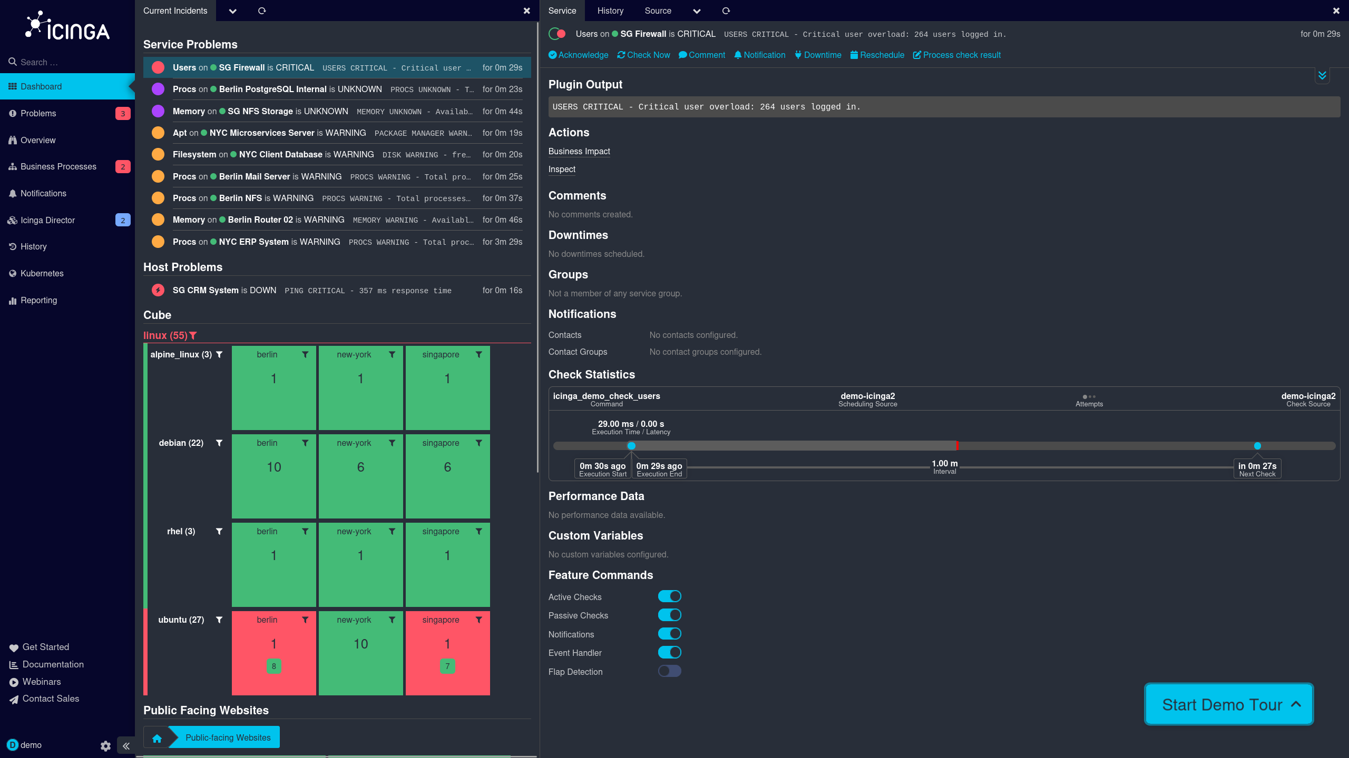Screen dimensions: 1349x758
Task: Select SG CRM System is DOWN row
Action: click(x=337, y=290)
